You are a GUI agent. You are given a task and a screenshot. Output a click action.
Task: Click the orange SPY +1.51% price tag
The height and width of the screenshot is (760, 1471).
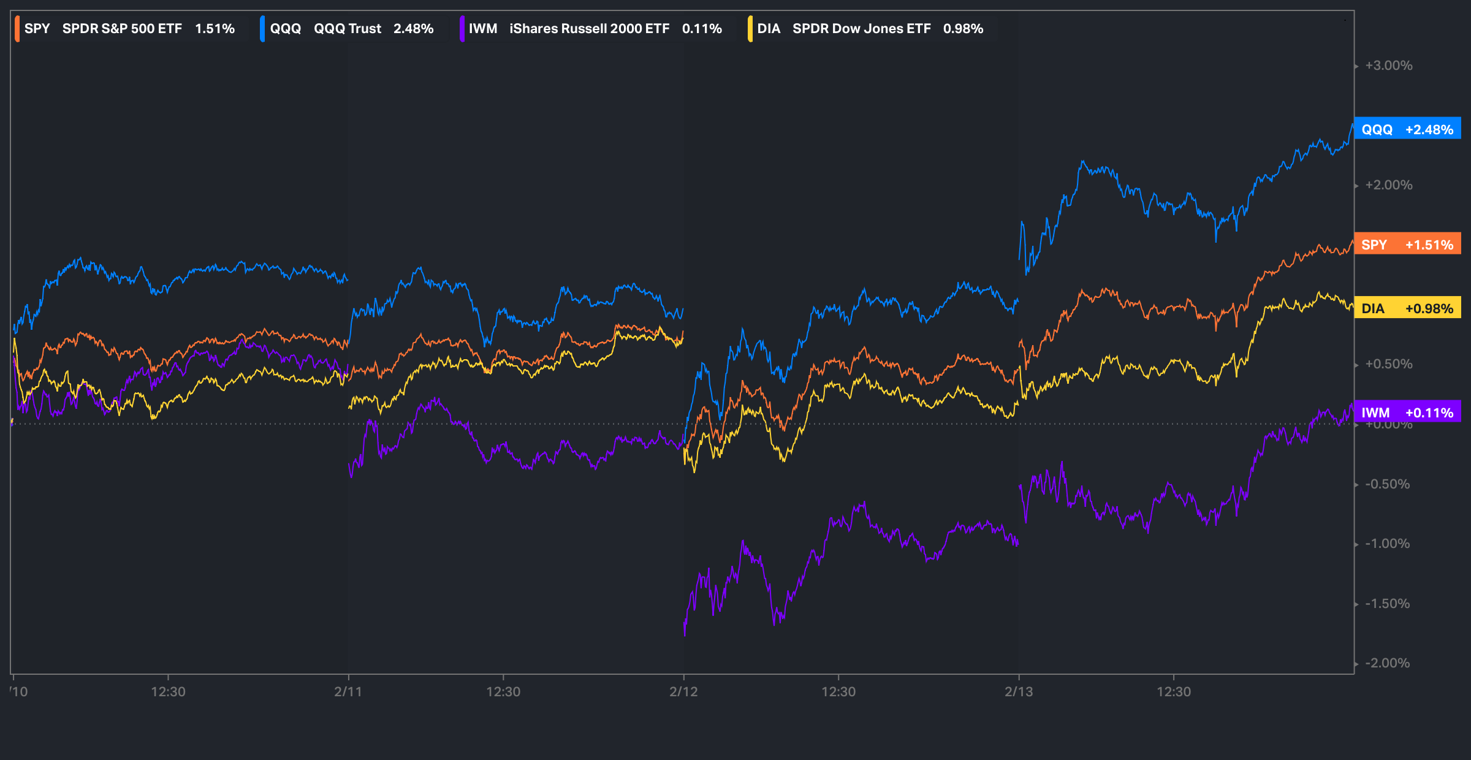pyautogui.click(x=1407, y=245)
